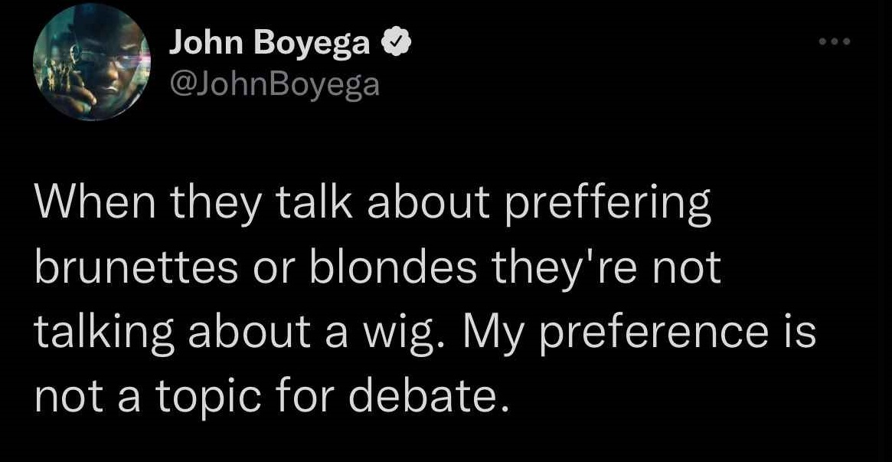
Task: Click the word "preference" in the tweet
Action: pyautogui.click(x=655, y=333)
